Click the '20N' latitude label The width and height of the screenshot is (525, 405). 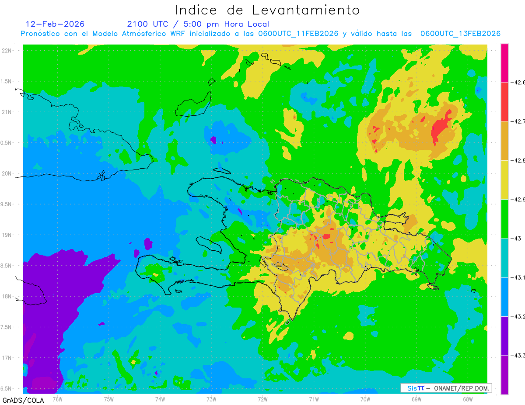tap(7, 173)
